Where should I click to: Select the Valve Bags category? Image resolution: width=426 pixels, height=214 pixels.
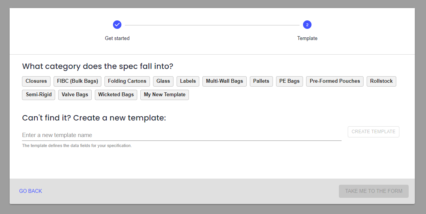pyautogui.click(x=75, y=95)
